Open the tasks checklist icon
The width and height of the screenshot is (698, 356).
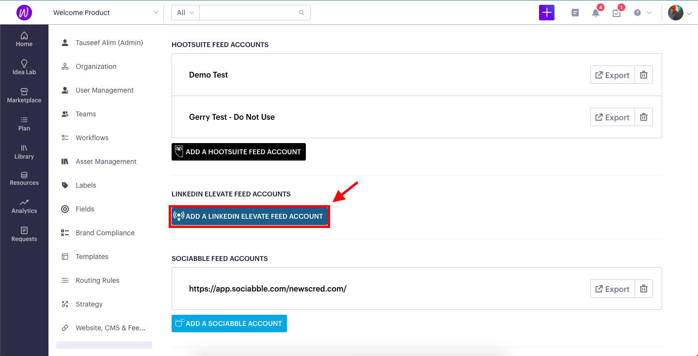click(617, 13)
